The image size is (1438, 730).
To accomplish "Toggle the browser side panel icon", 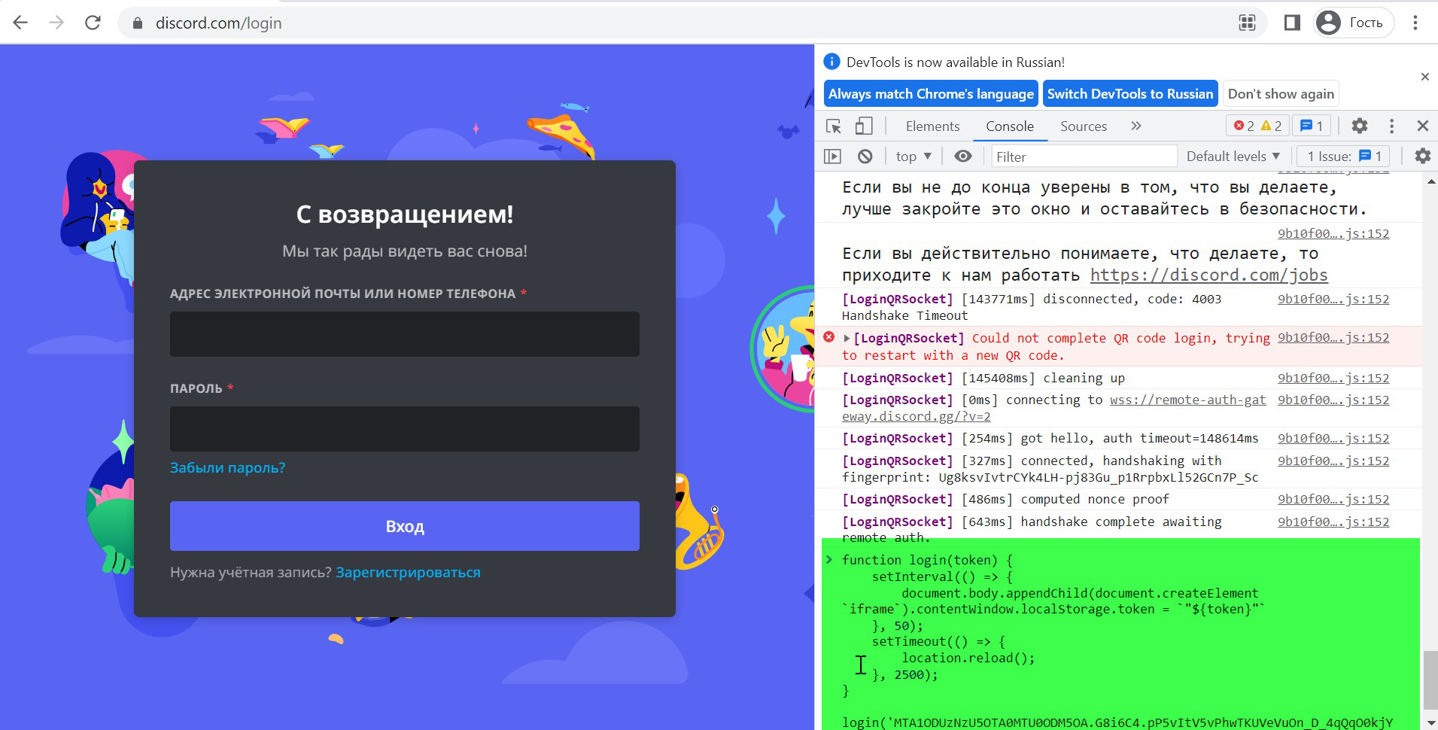I will coord(1292,23).
